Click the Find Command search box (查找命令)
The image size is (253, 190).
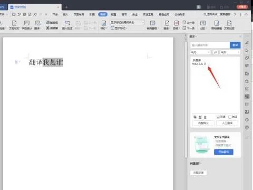[x=210, y=14]
